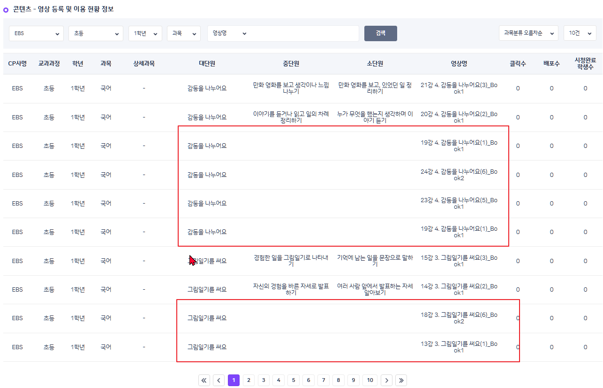
Task: Expand the 영상명 search type dropdown
Action: pyautogui.click(x=229, y=33)
